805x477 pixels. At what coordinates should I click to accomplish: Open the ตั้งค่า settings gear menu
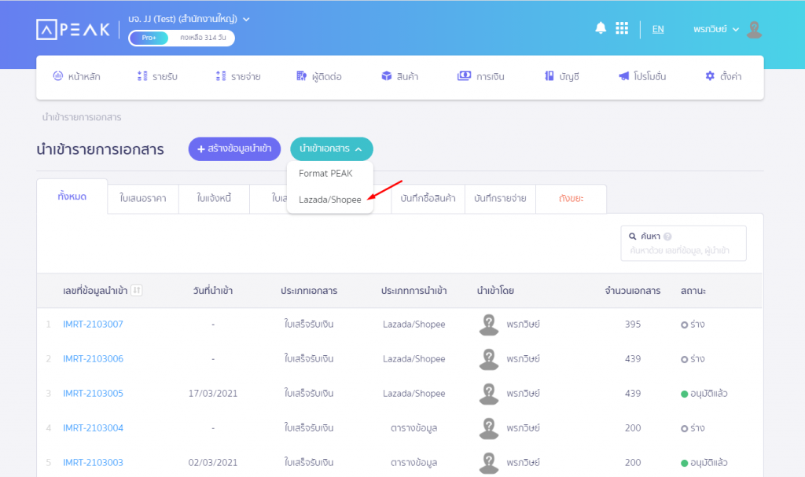point(723,76)
